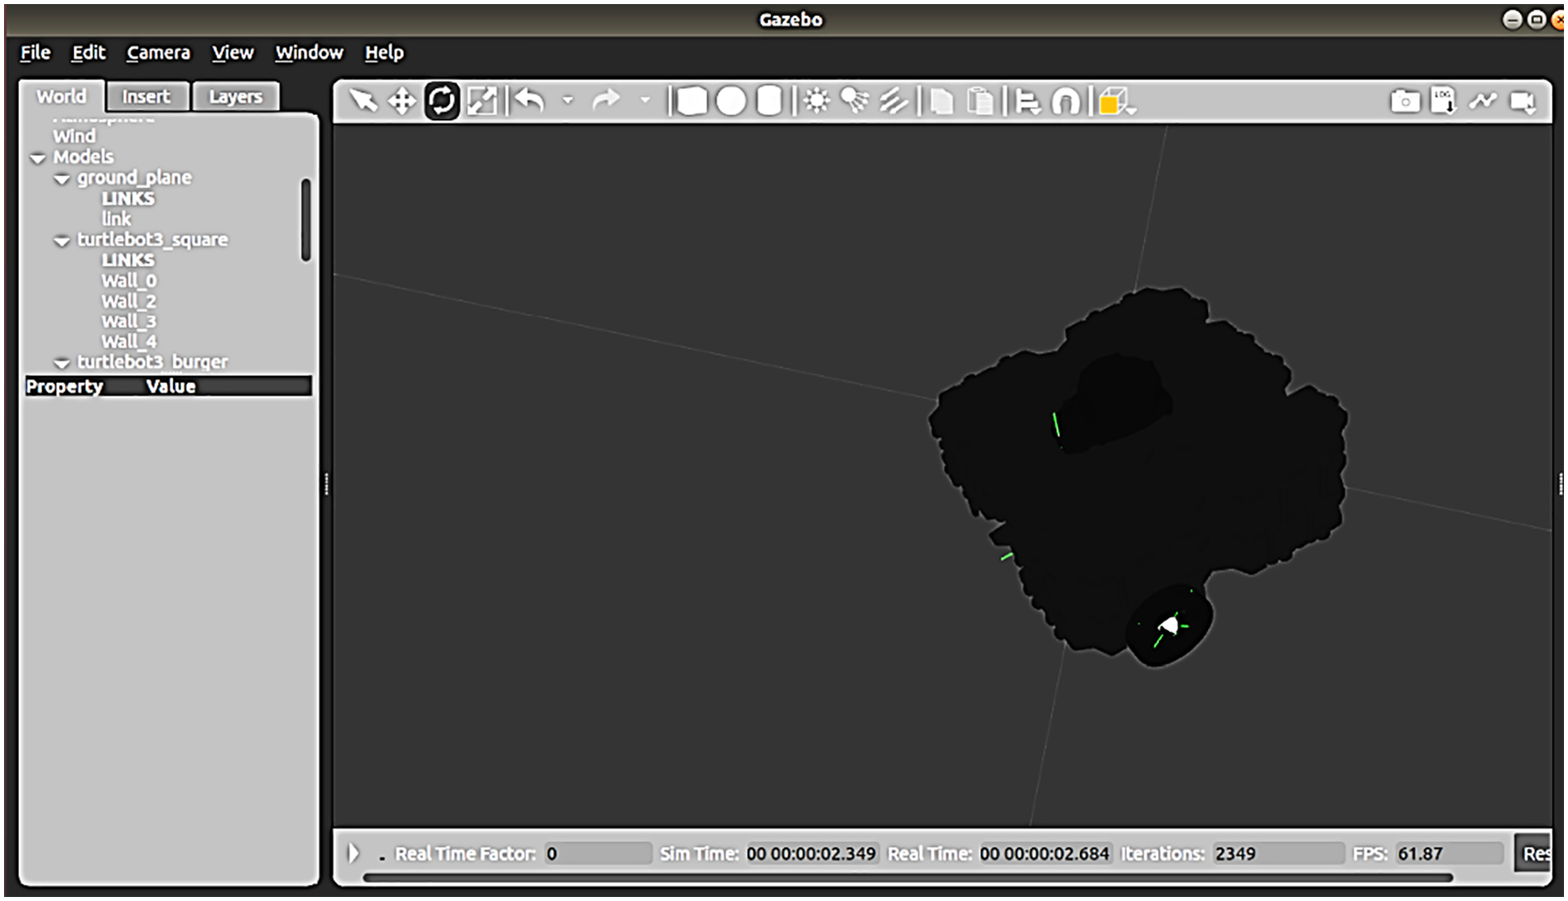The height and width of the screenshot is (901, 1568).
Task: Take a screenshot with camera icon
Action: [x=1405, y=101]
